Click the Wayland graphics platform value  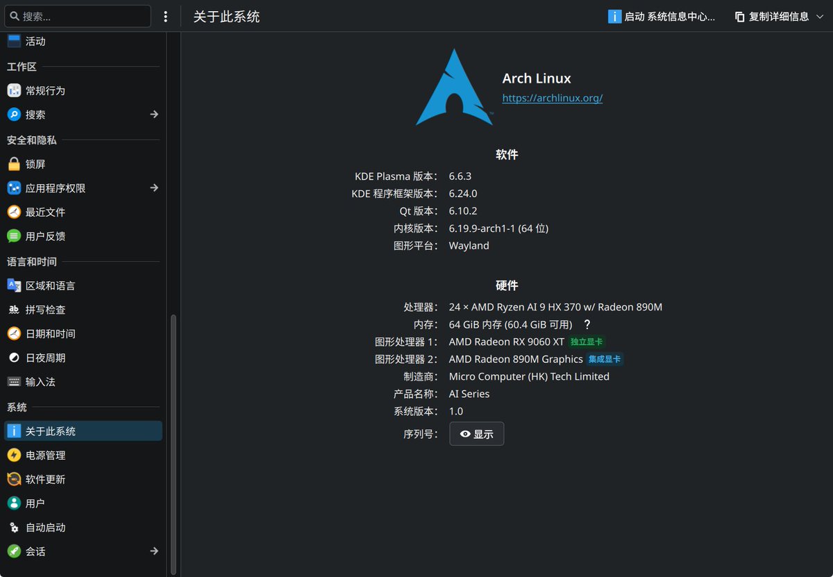[469, 246]
